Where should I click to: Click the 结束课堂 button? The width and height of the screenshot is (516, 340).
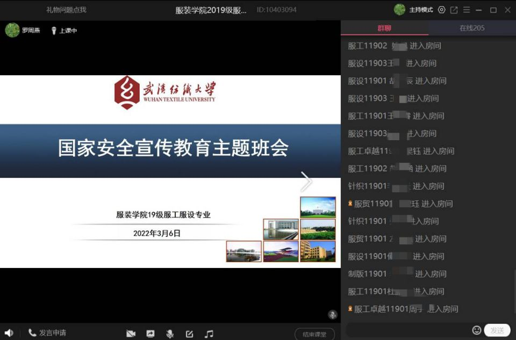coord(314,334)
